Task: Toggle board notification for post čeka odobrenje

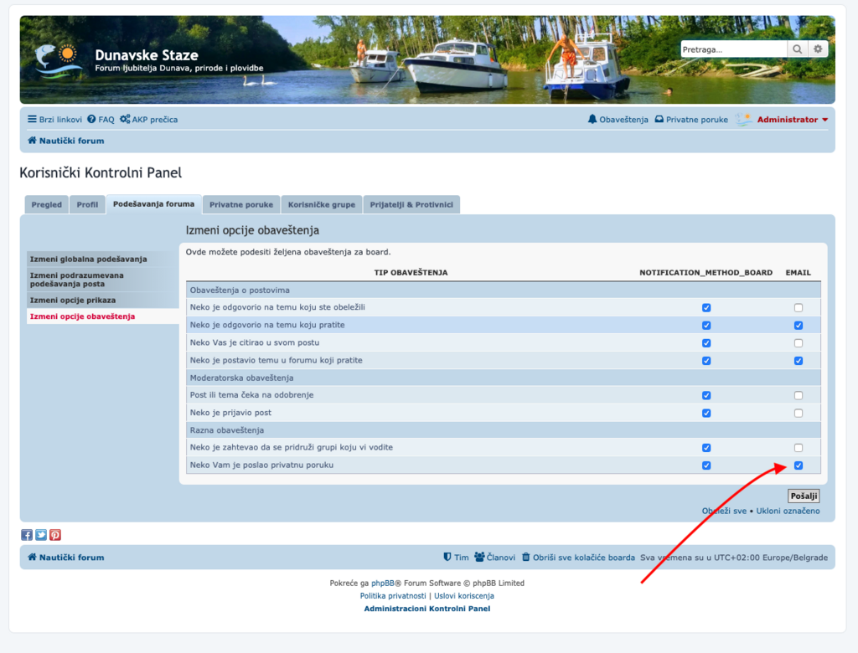Action: [x=706, y=395]
